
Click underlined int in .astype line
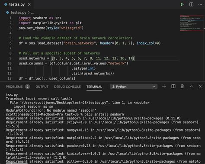pyautogui.click(x=91, y=68)
